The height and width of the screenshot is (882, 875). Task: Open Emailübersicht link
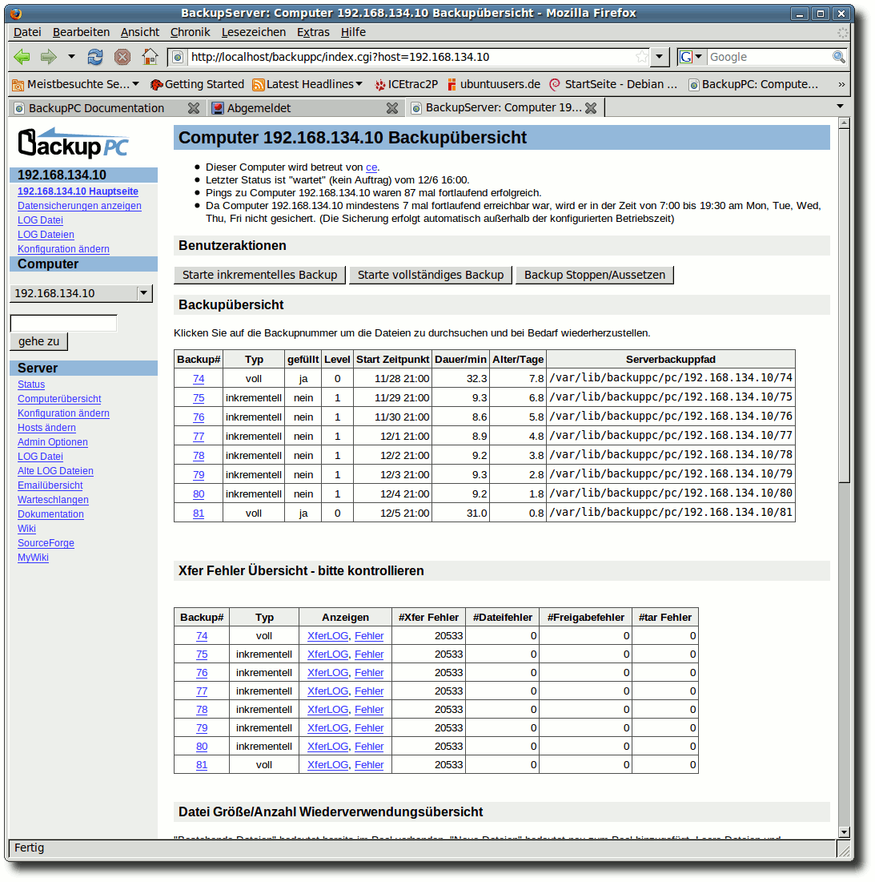[50, 485]
